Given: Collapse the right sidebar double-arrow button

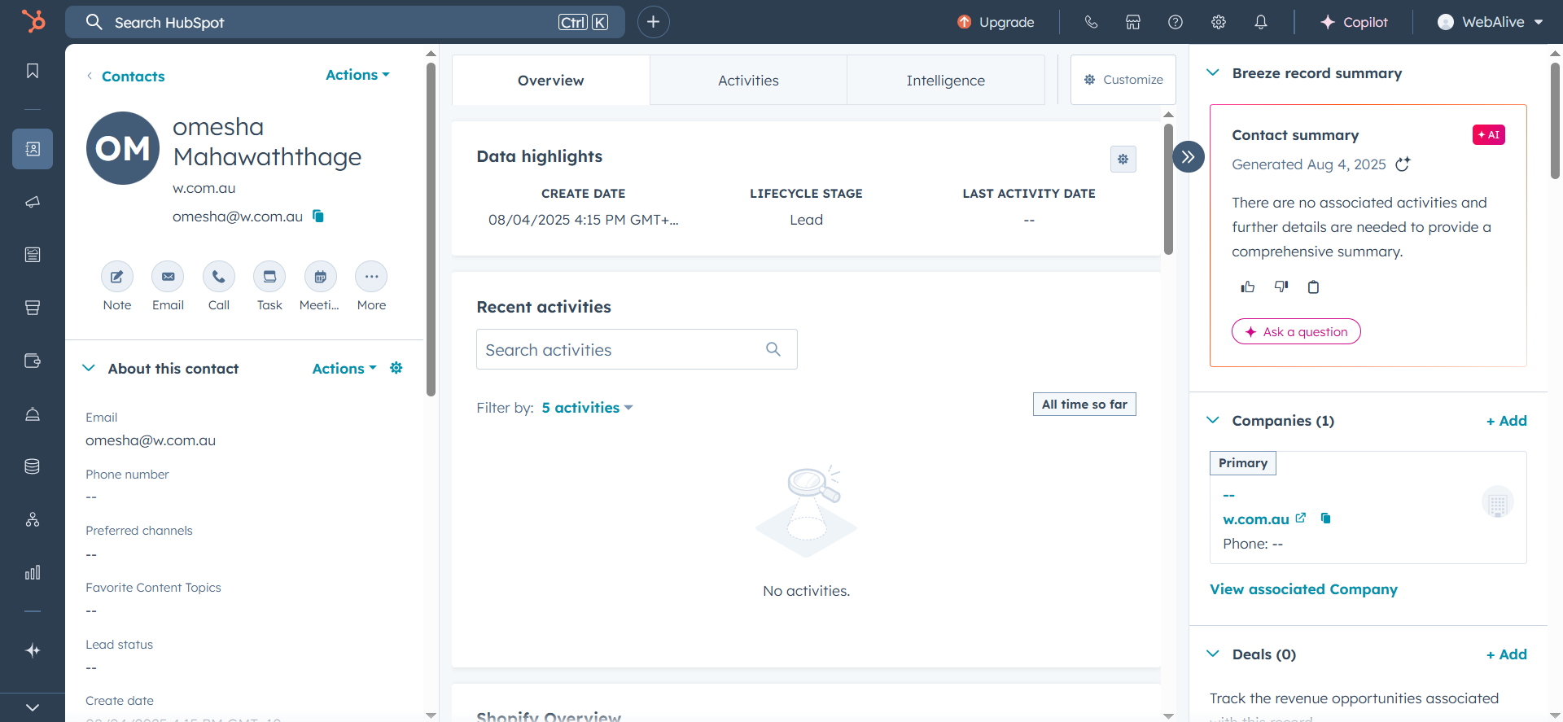Looking at the screenshot, I should [1189, 156].
